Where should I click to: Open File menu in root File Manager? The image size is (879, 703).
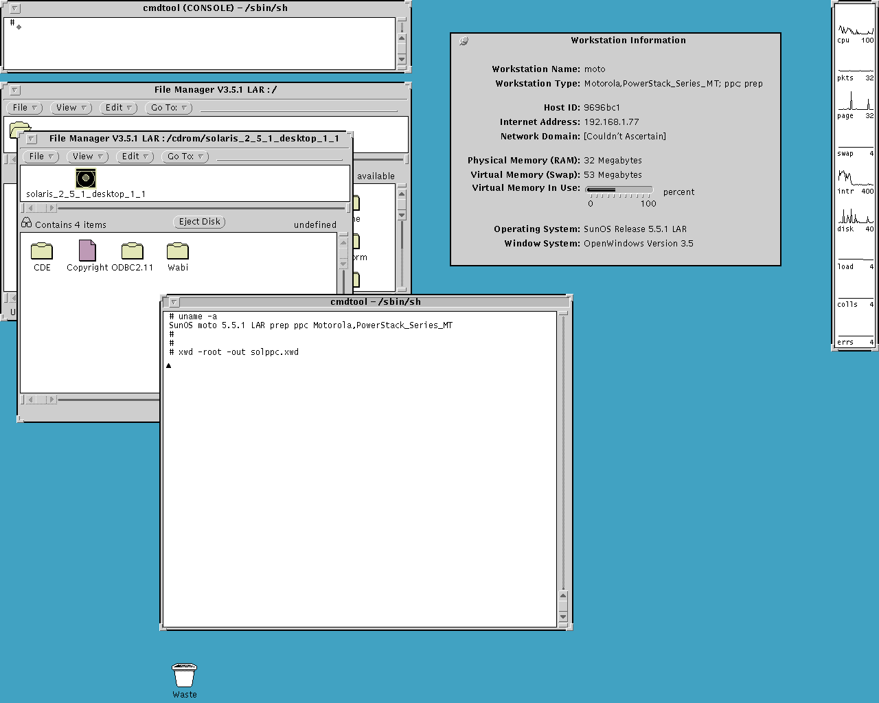point(25,108)
